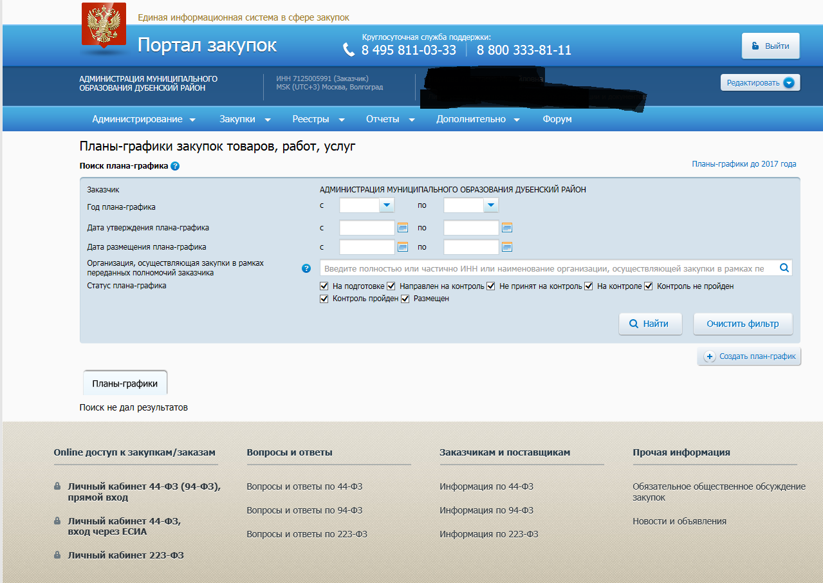The image size is (823, 583).
Task: Uncheck the На подготовке status checkbox
Action: (x=324, y=286)
